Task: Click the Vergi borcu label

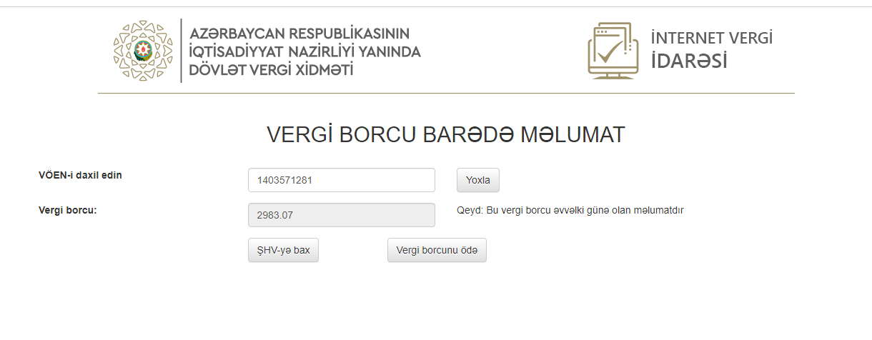Action: tap(68, 210)
